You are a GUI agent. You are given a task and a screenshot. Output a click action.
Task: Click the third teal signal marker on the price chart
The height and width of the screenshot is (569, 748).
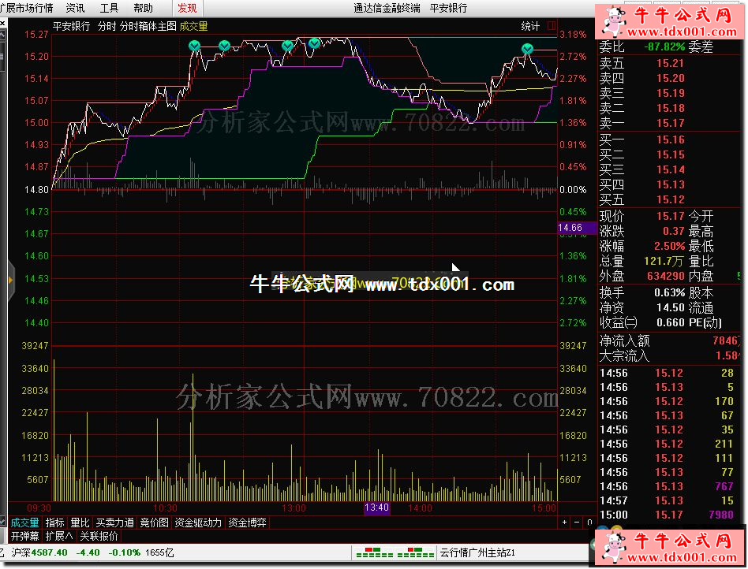287,46
